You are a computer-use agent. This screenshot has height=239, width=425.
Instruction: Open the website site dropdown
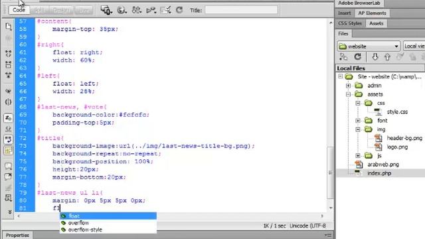pyautogui.click(x=369, y=46)
